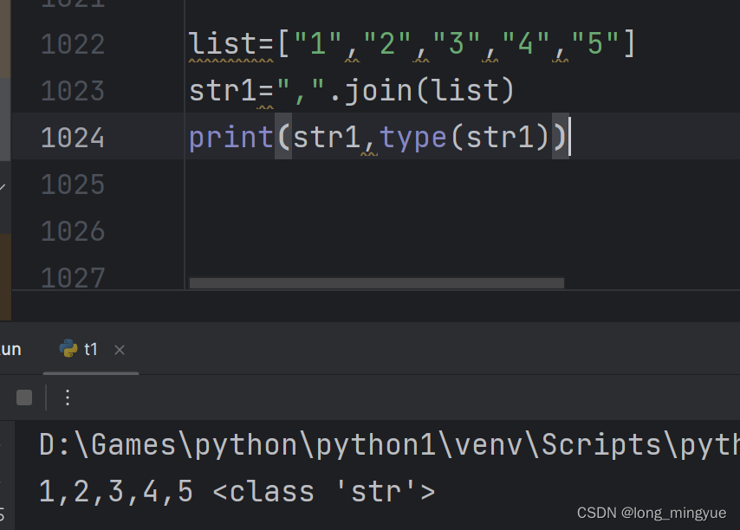Click the Run tool window label
The image size is (740, 530).
click(9, 348)
